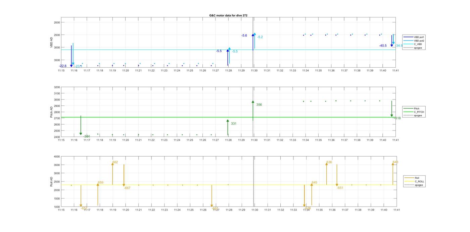Viewport: 470px width, 232px height.
Task: Click the "2000" tick on VBD axis
Action: coord(57,22)
